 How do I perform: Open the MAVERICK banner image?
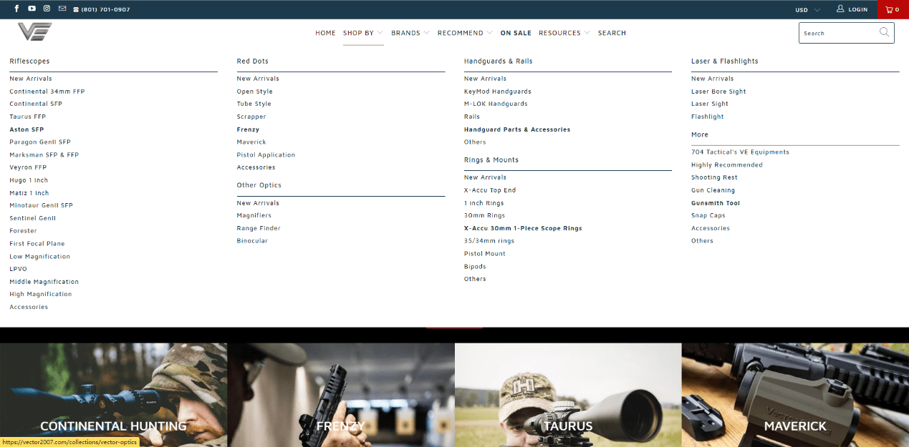795,395
